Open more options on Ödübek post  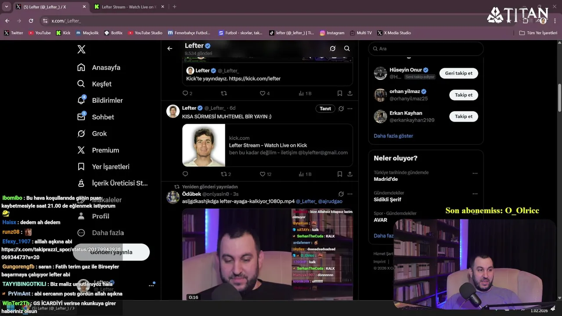tap(350, 194)
